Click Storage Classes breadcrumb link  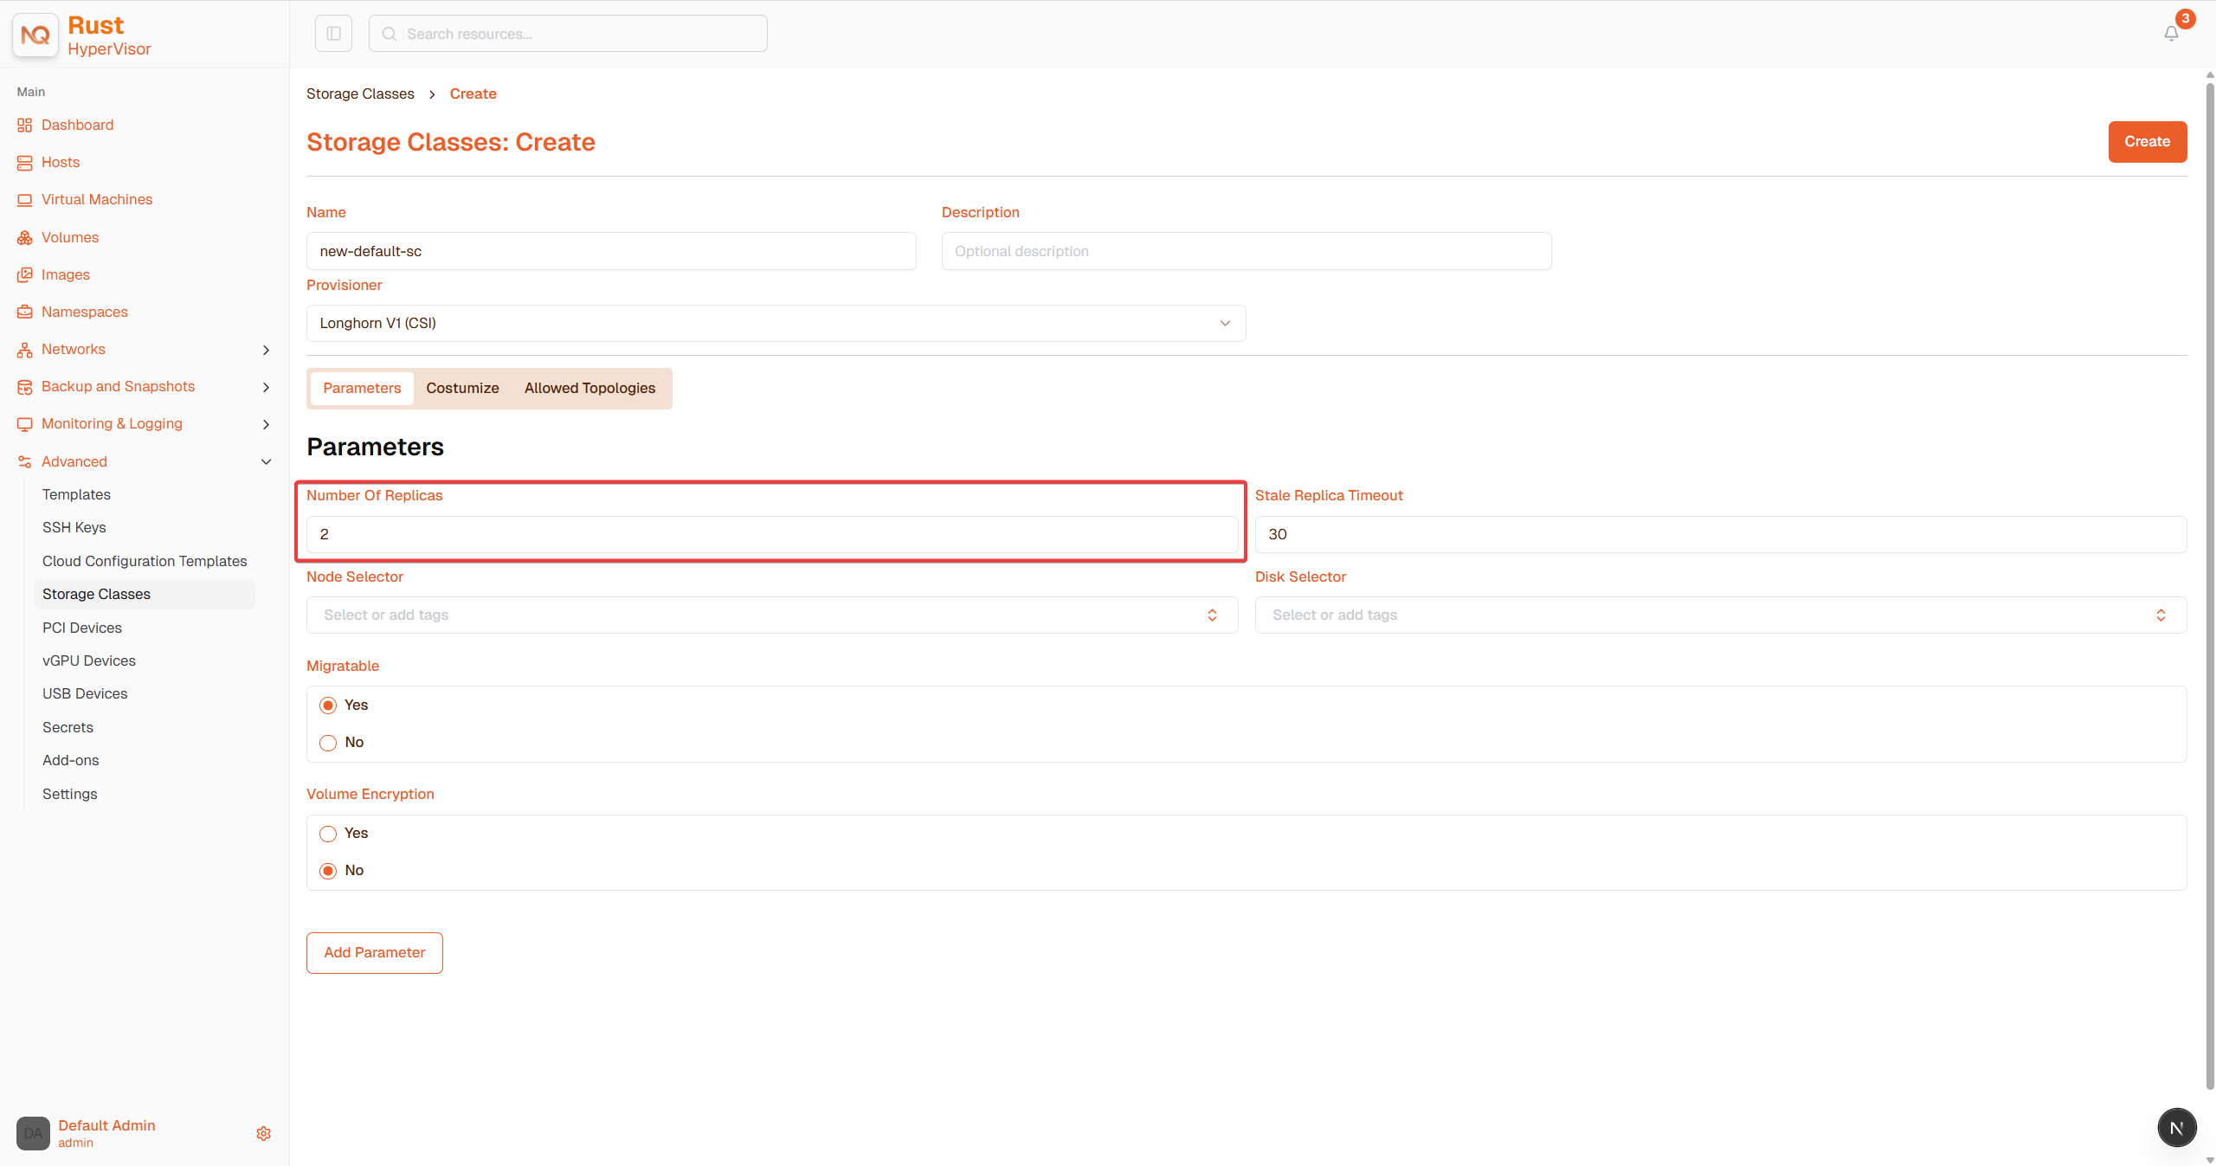360,93
